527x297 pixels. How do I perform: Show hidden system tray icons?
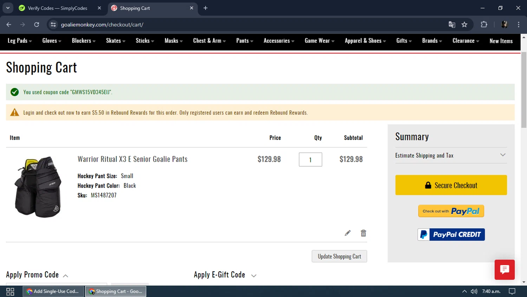464,291
